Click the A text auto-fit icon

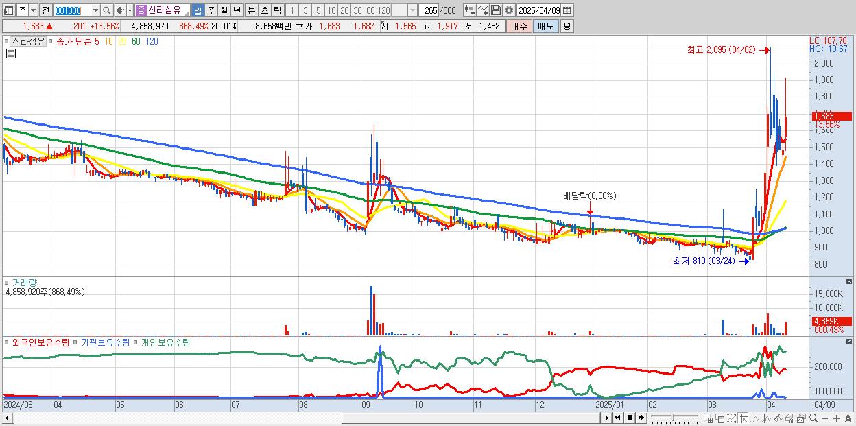click(848, 418)
